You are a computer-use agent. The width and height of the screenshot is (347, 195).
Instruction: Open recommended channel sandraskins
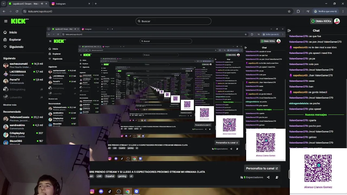click(23, 126)
